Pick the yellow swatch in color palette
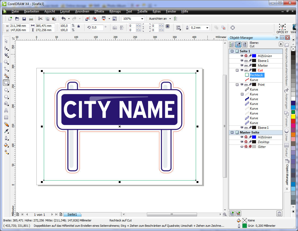The image size is (298, 231). [x=293, y=117]
